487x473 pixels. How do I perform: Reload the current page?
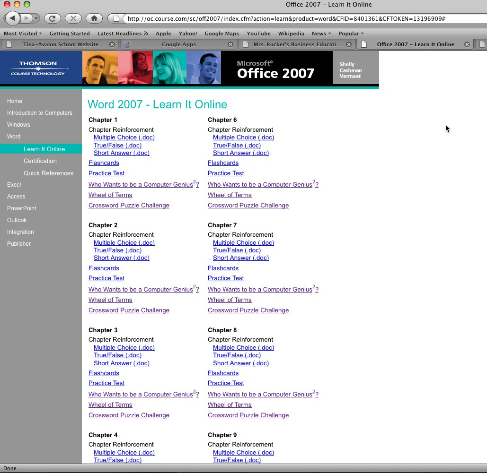52,18
